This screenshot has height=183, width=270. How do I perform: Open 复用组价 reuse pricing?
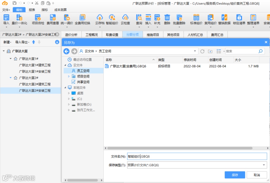(x=210, y=19)
